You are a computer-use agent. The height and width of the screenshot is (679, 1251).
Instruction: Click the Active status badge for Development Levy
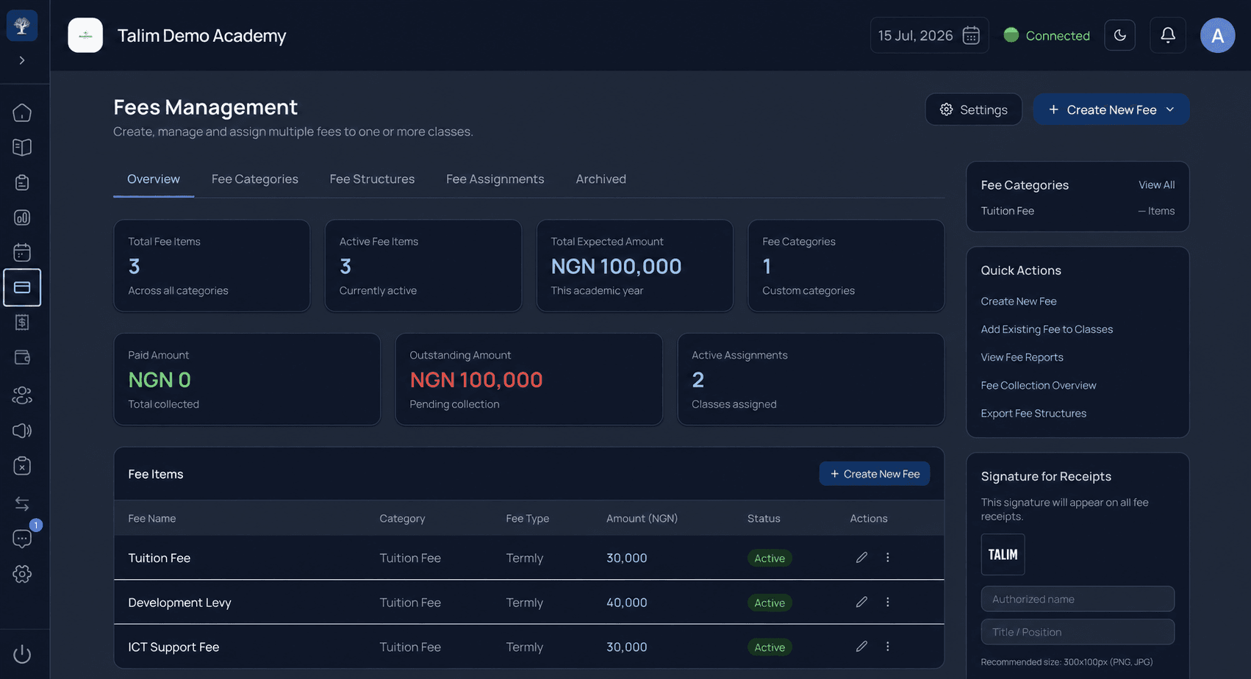point(770,603)
